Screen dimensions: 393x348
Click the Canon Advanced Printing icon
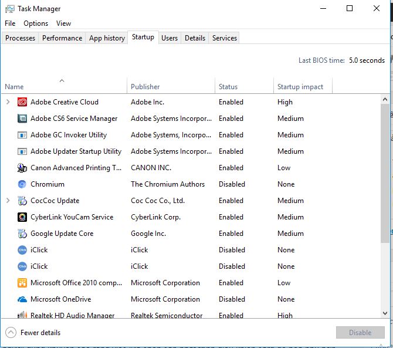[x=22, y=168]
